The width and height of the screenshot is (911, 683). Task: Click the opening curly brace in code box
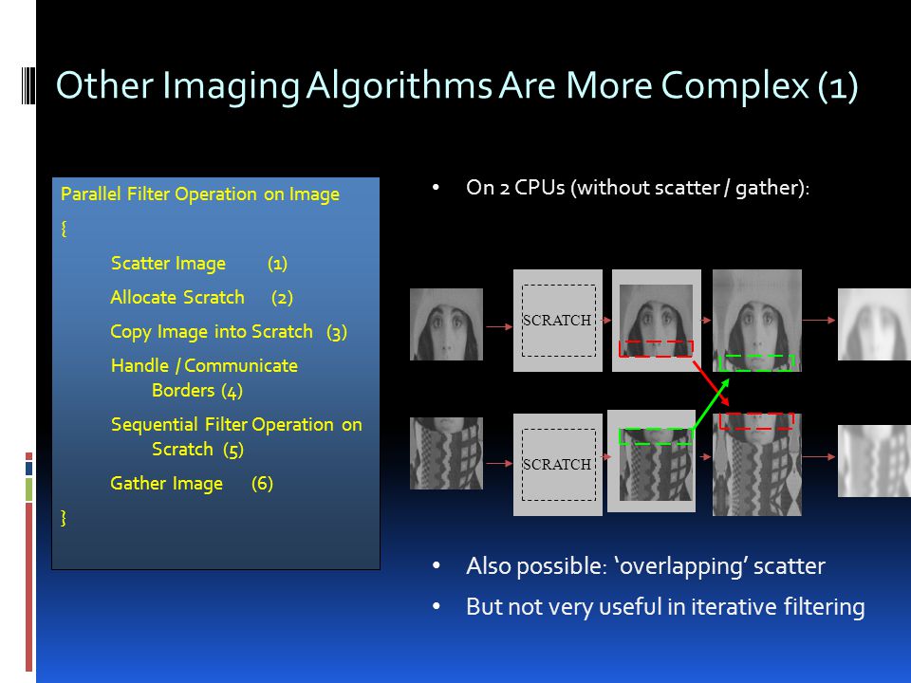point(64,229)
